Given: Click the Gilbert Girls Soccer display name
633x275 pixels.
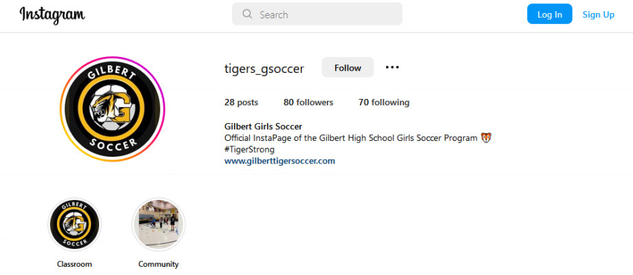Looking at the screenshot, I should [x=264, y=126].
